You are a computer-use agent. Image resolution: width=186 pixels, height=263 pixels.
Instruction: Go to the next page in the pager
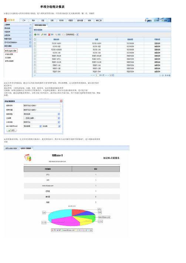[106, 75]
